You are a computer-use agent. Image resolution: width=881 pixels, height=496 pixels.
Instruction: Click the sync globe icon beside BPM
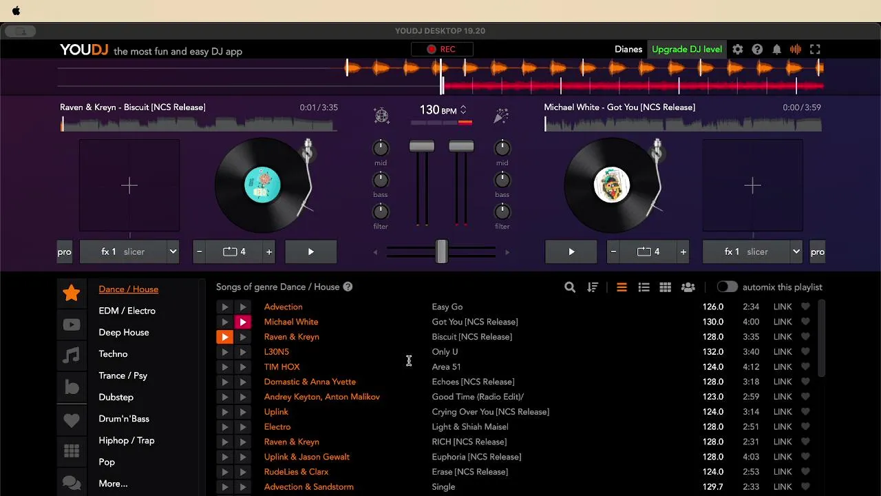(381, 116)
